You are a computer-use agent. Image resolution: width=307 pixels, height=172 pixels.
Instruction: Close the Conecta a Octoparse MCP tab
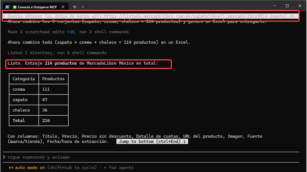[x=63, y=7]
